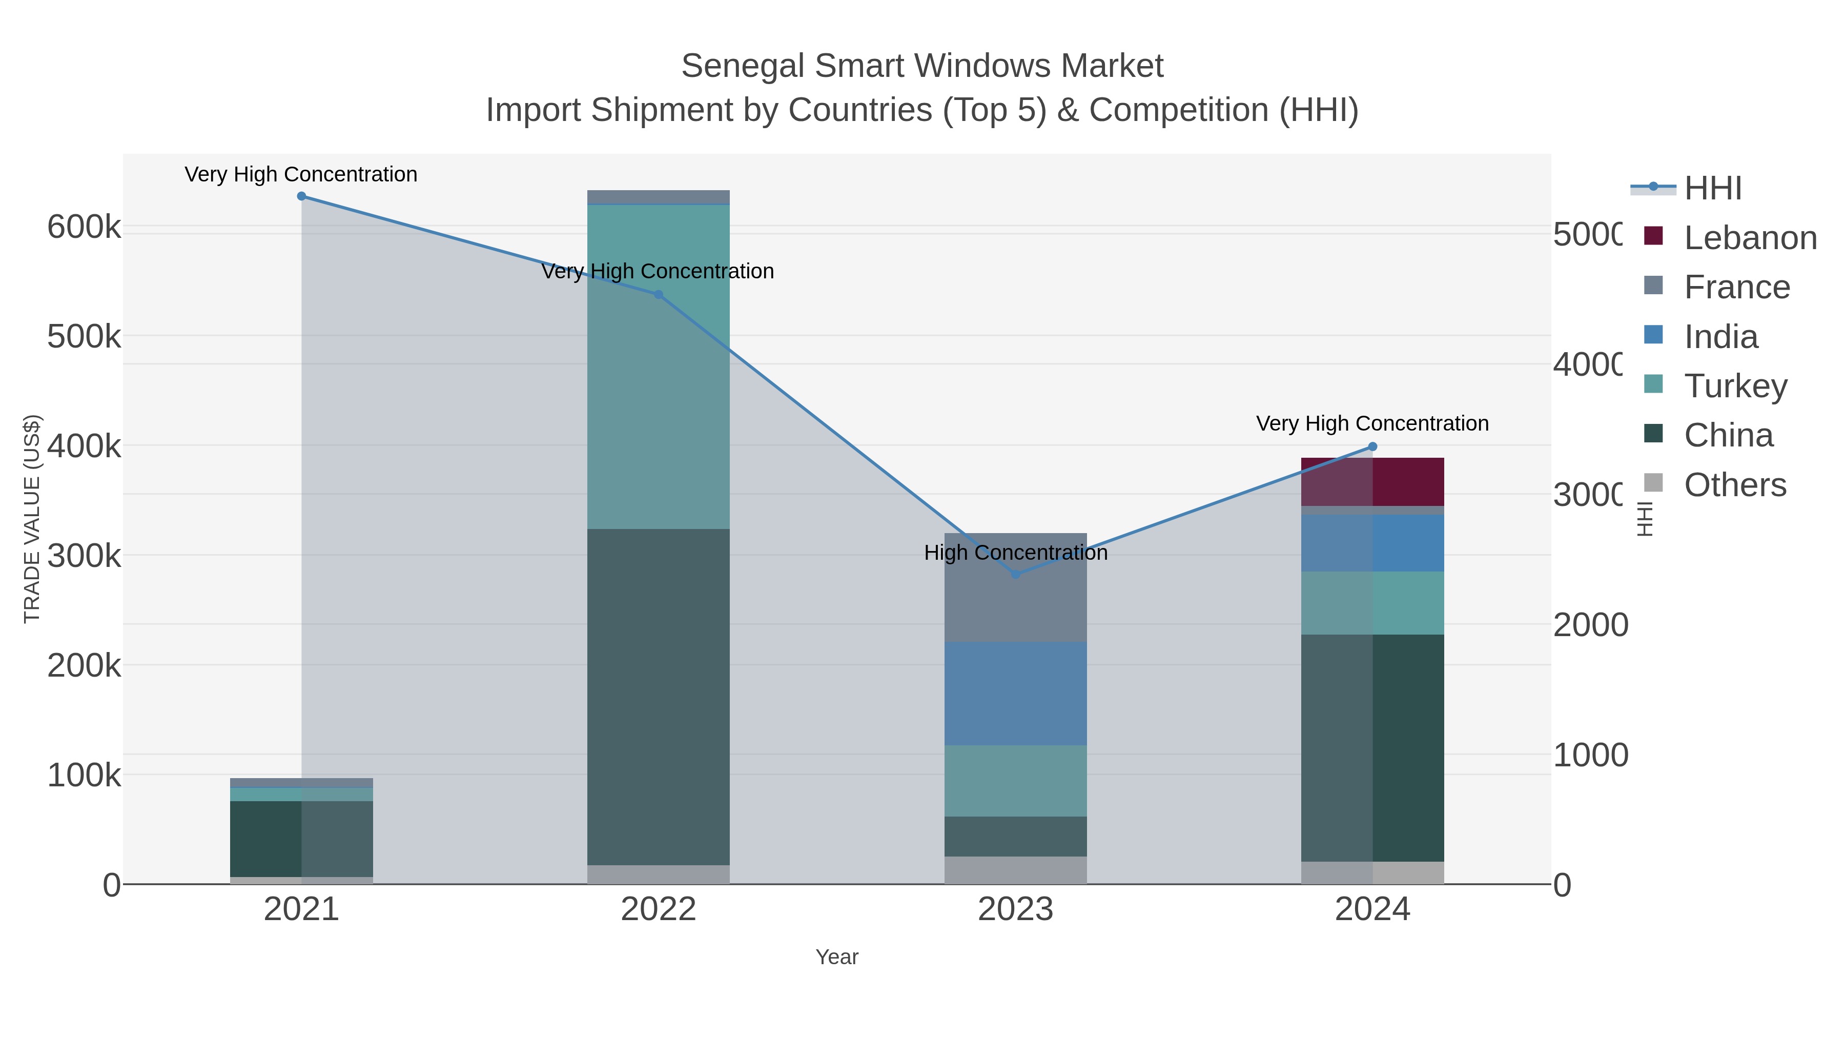The image size is (1845, 1038).
Task: Click the 'Very High Concentration' annotation above 2021
Action: pyautogui.click(x=301, y=175)
